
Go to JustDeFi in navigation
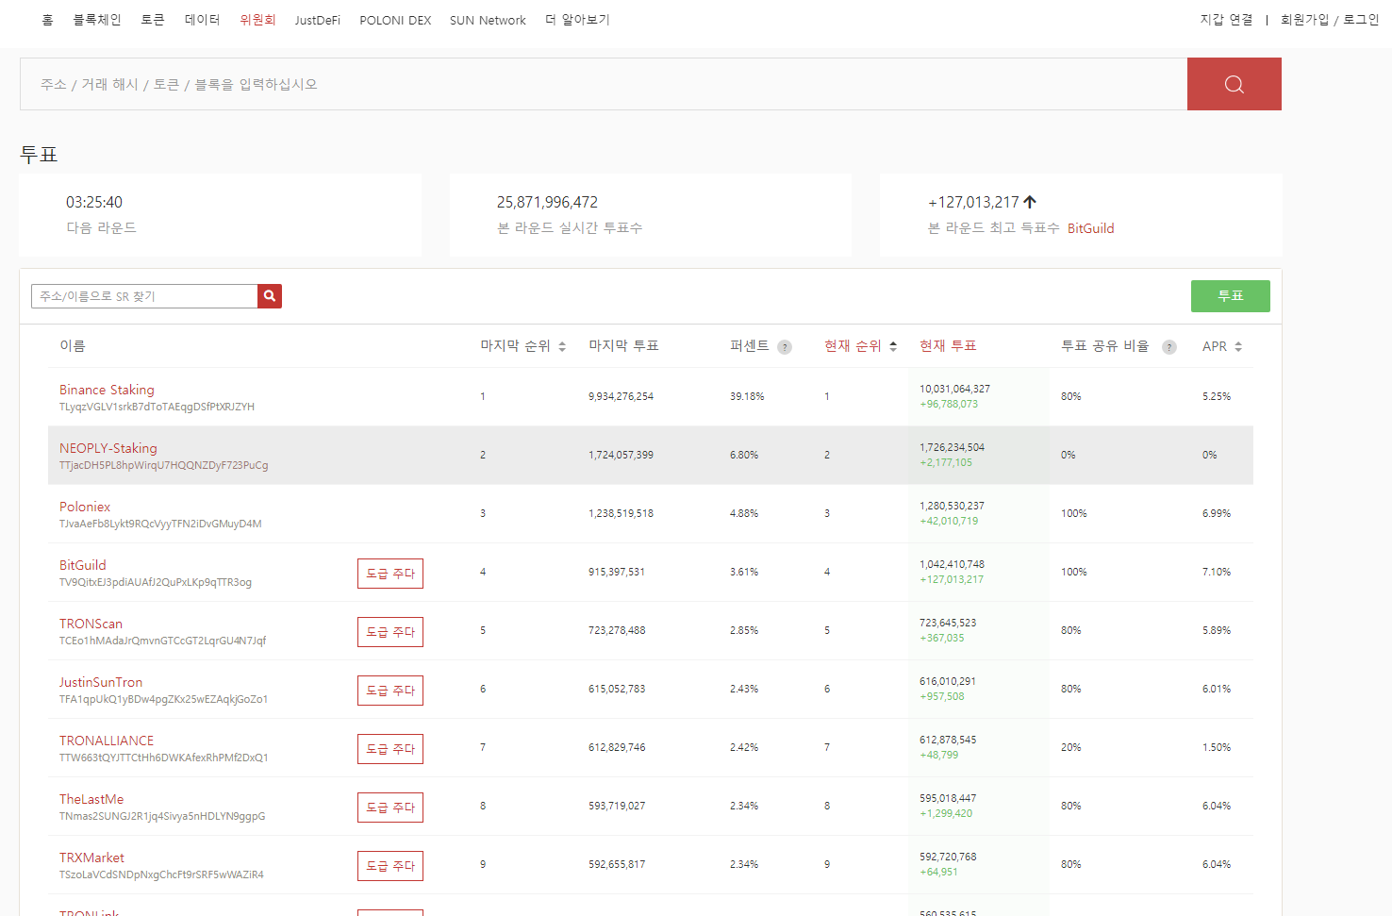pyautogui.click(x=317, y=20)
